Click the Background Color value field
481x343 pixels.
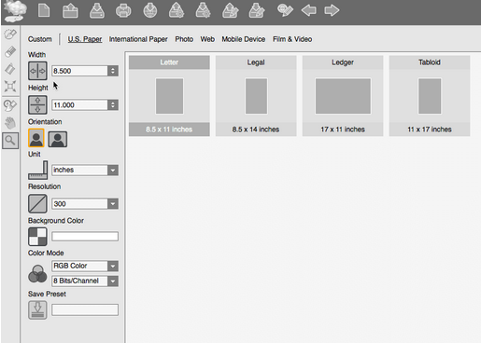[x=85, y=237]
